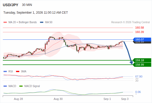Click the MACD value 0.06 label
This screenshot has height=103, width=152.
138,92
